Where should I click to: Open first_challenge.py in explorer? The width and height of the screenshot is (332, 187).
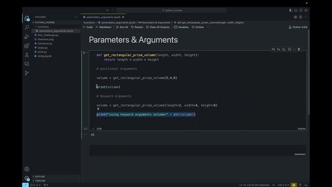pyautogui.click(x=56, y=35)
